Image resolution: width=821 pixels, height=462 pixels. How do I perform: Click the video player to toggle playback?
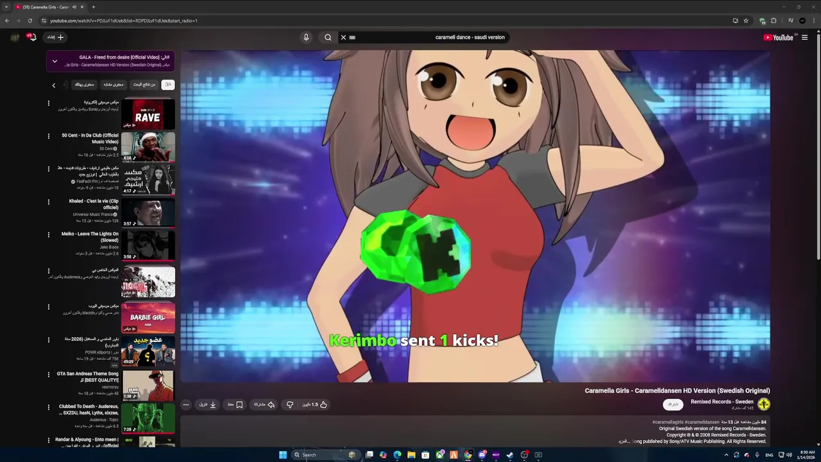475,216
